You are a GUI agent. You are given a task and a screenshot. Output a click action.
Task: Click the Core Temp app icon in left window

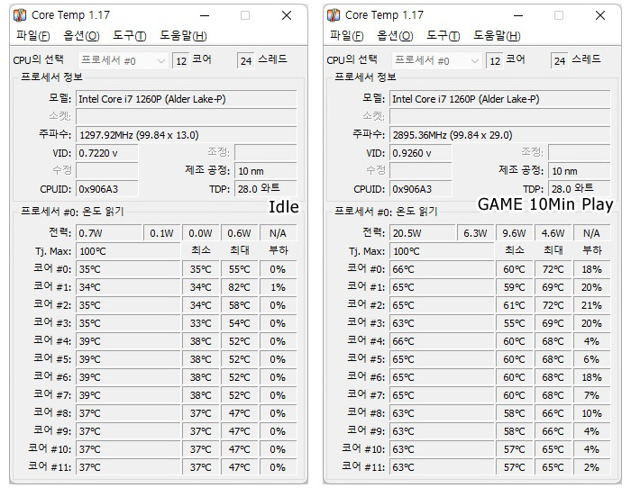(x=20, y=15)
